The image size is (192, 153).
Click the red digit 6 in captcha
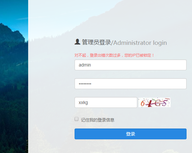click(x=143, y=103)
